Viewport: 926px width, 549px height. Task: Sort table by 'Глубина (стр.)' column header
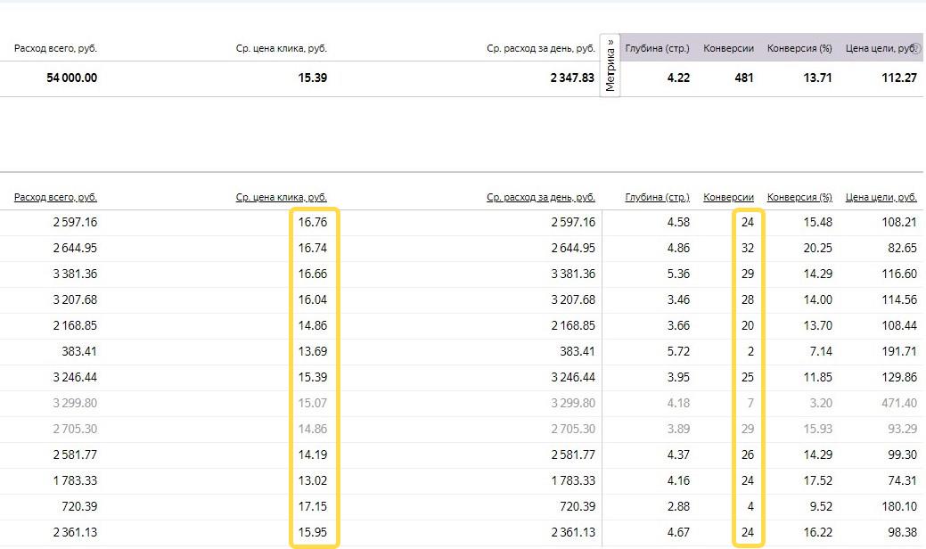[658, 198]
